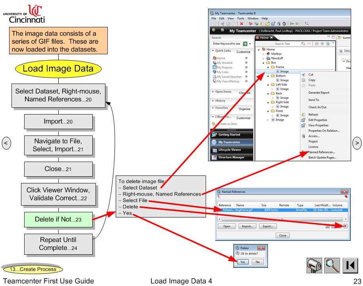The width and height of the screenshot is (363, 286).
Task: Collapse the Frame folder in tree
Action: point(273,67)
